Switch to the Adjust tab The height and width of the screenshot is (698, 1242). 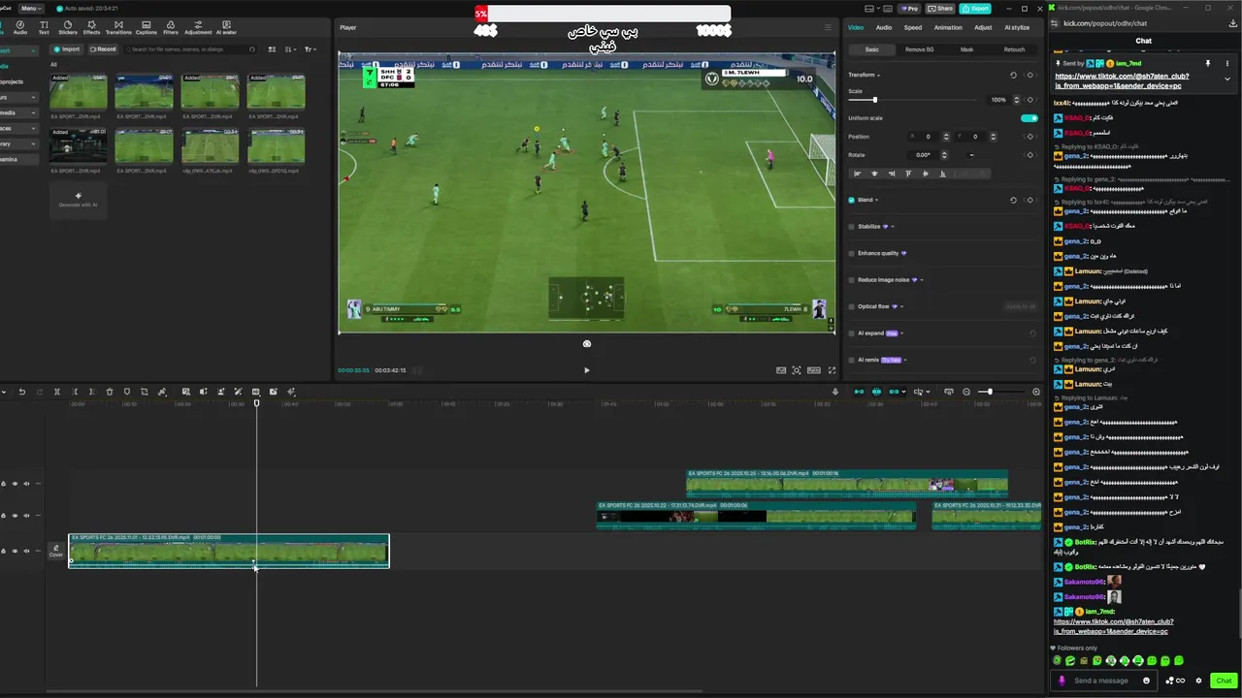point(983,27)
